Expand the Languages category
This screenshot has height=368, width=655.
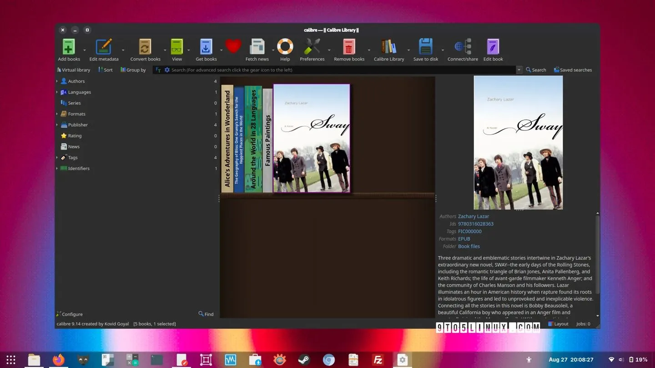click(57, 92)
